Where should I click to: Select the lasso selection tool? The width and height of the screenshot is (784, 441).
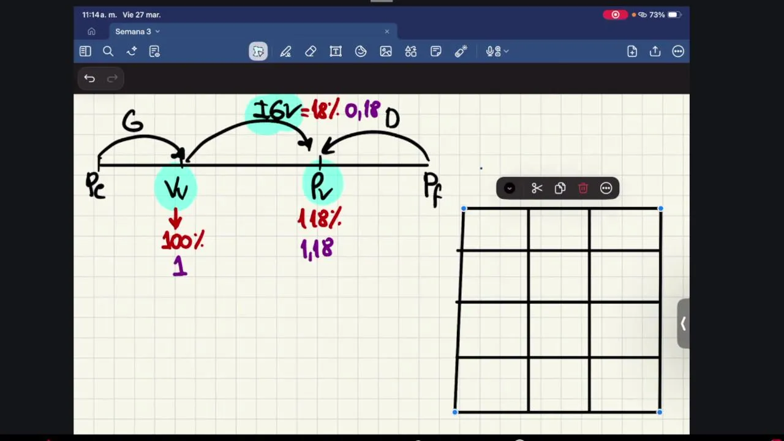(x=258, y=51)
